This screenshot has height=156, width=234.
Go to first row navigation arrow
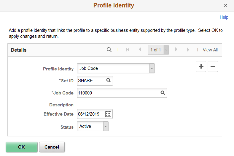(x=128, y=50)
